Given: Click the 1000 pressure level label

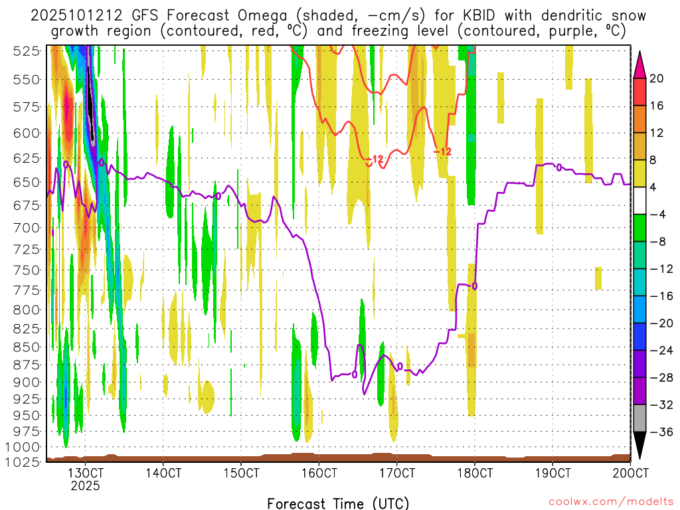Looking at the screenshot, I should coord(23,447).
